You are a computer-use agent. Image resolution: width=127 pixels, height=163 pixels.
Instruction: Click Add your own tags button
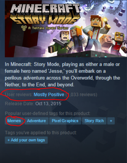point(26,140)
